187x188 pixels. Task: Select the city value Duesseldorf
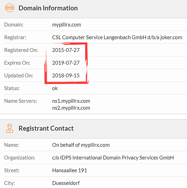(66, 183)
